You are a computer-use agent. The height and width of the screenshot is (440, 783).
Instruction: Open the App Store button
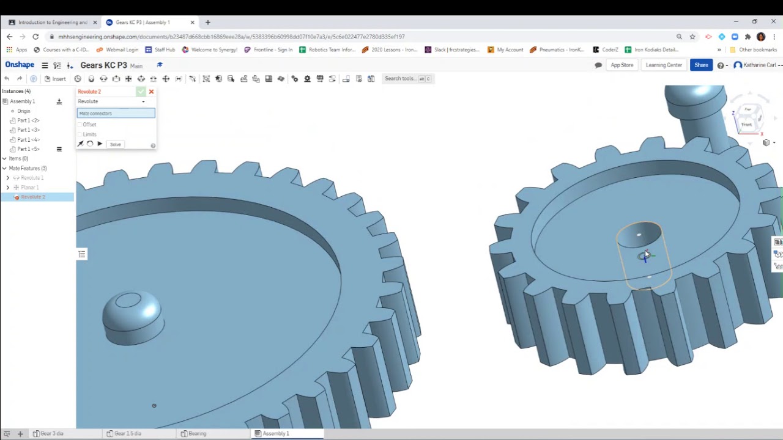pos(622,65)
